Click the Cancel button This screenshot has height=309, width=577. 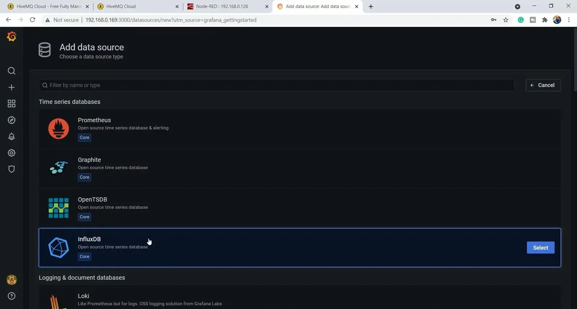(x=543, y=85)
